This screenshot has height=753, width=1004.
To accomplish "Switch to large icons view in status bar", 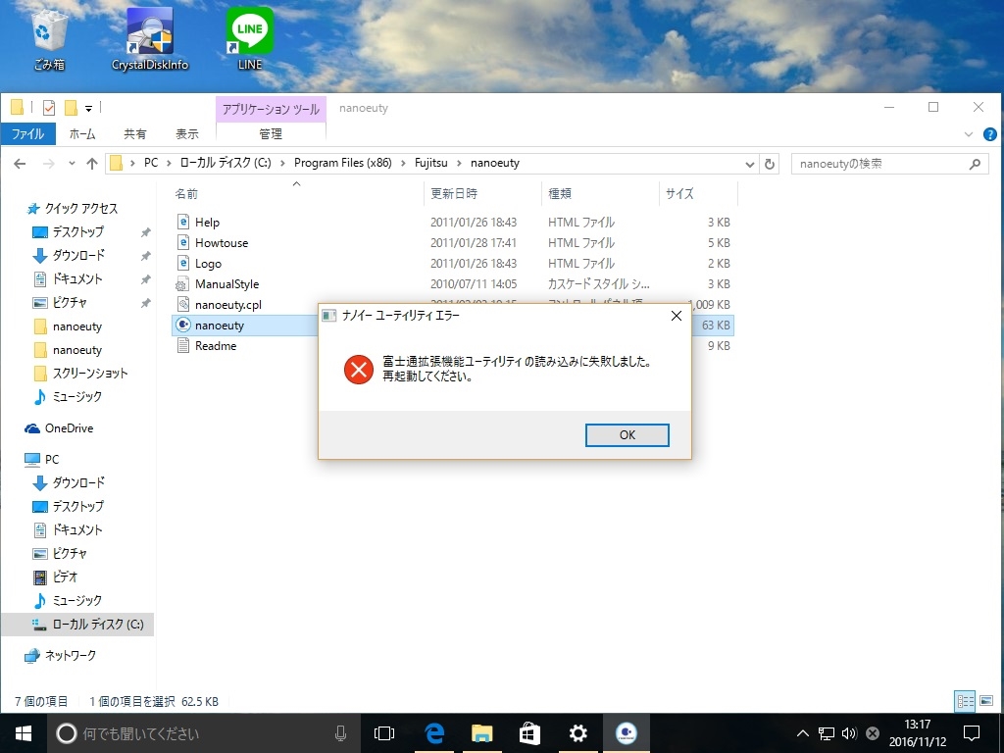I will point(986,700).
